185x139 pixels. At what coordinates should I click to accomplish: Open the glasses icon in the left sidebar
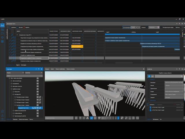pos(3,25)
